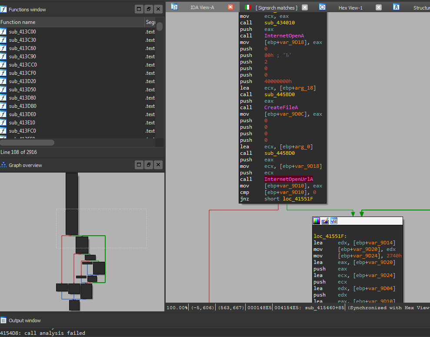Click the edit comment pencil icon on loc_41551F
Viewport: 430px width, 337px height.
(325, 221)
